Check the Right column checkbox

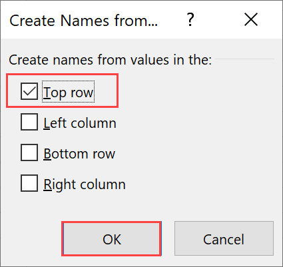(x=29, y=183)
